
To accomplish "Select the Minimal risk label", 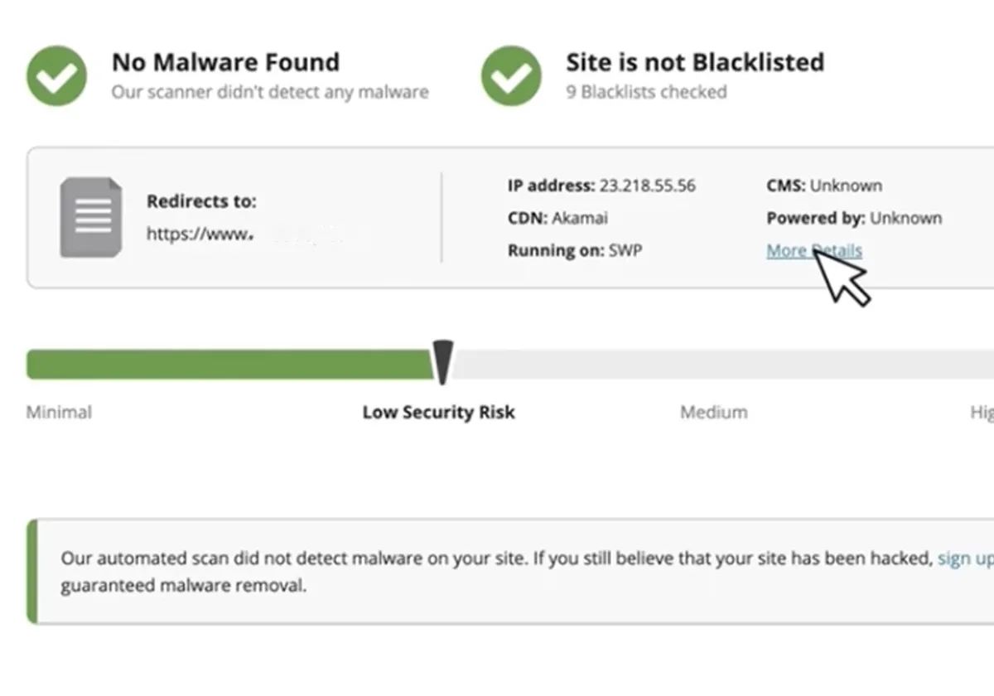I will [x=59, y=412].
